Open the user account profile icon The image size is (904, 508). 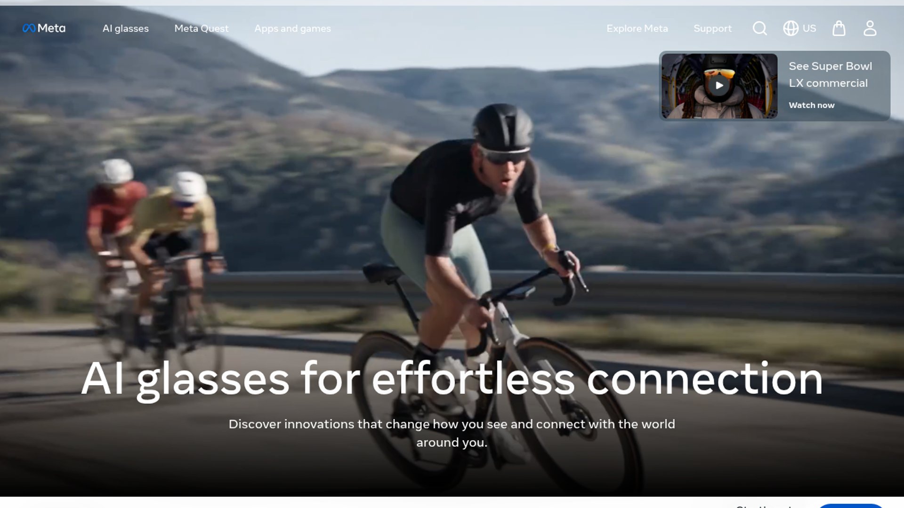(870, 28)
